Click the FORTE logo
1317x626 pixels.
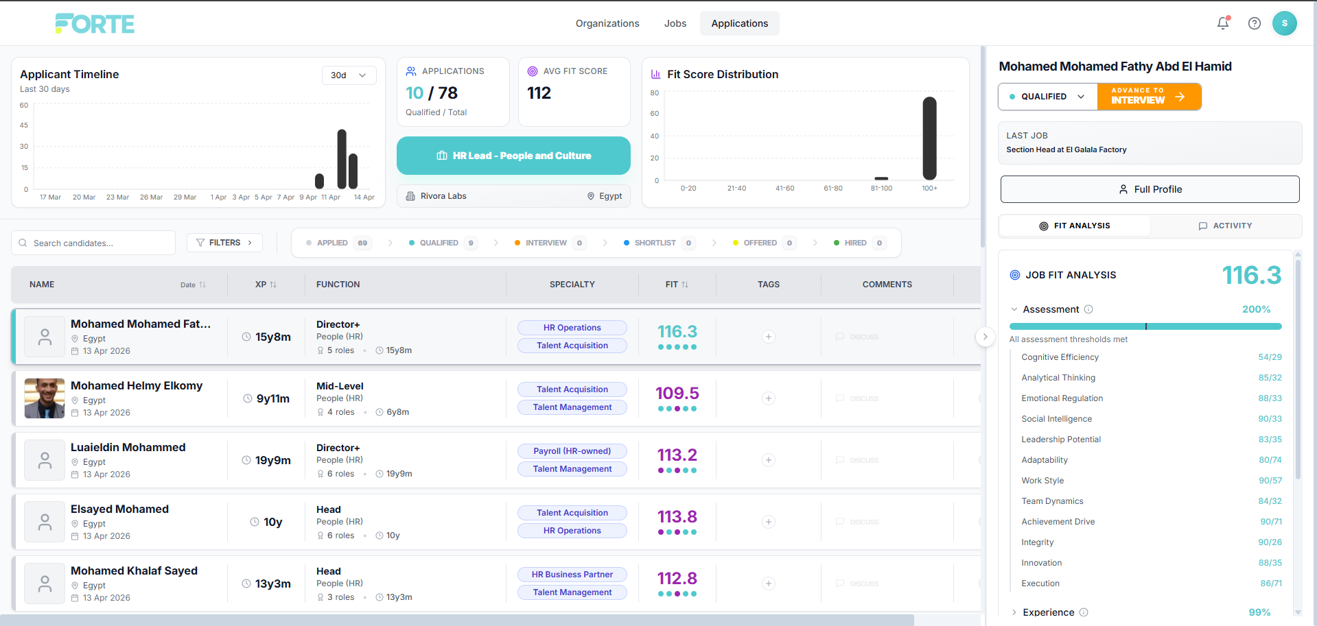tap(95, 24)
